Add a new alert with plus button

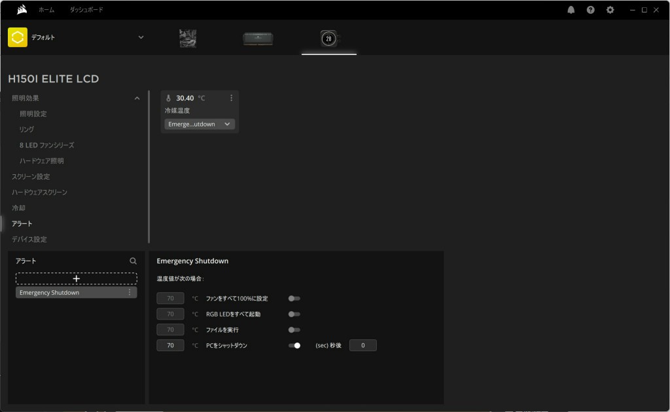[x=77, y=278]
